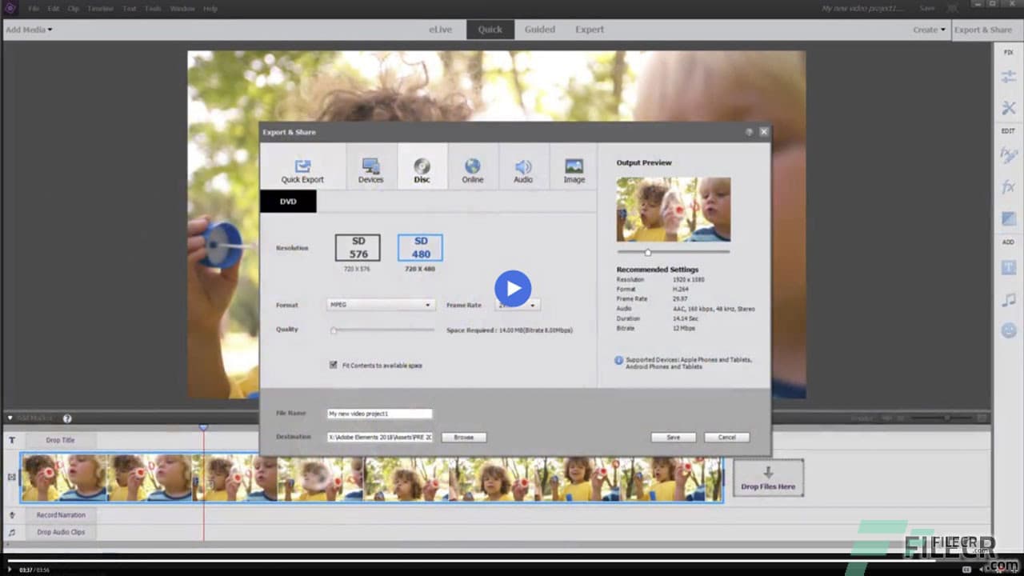The width and height of the screenshot is (1024, 576).
Task: Expand the Add Media dropdown
Action: [x=27, y=29]
